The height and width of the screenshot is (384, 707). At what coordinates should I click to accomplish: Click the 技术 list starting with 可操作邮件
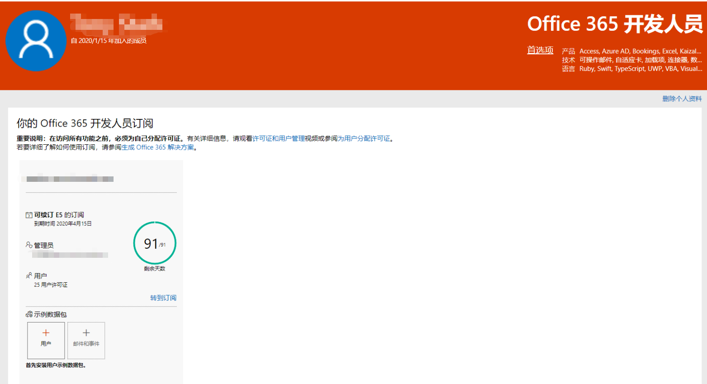pyautogui.click(x=640, y=60)
